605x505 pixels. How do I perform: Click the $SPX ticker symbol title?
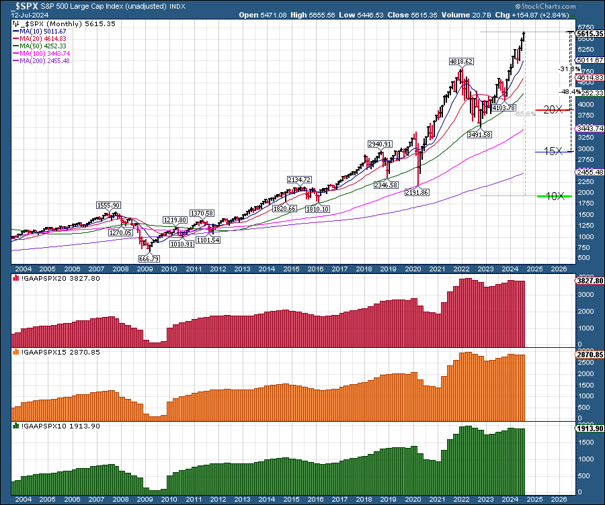tap(24, 6)
